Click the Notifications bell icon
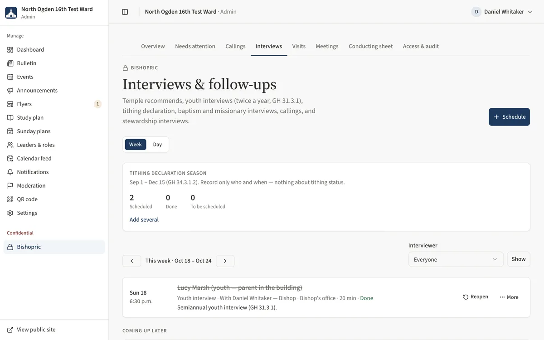This screenshot has width=544, height=340. point(10,172)
